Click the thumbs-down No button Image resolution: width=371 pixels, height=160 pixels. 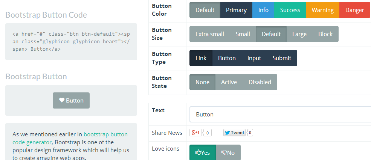coord(228,152)
